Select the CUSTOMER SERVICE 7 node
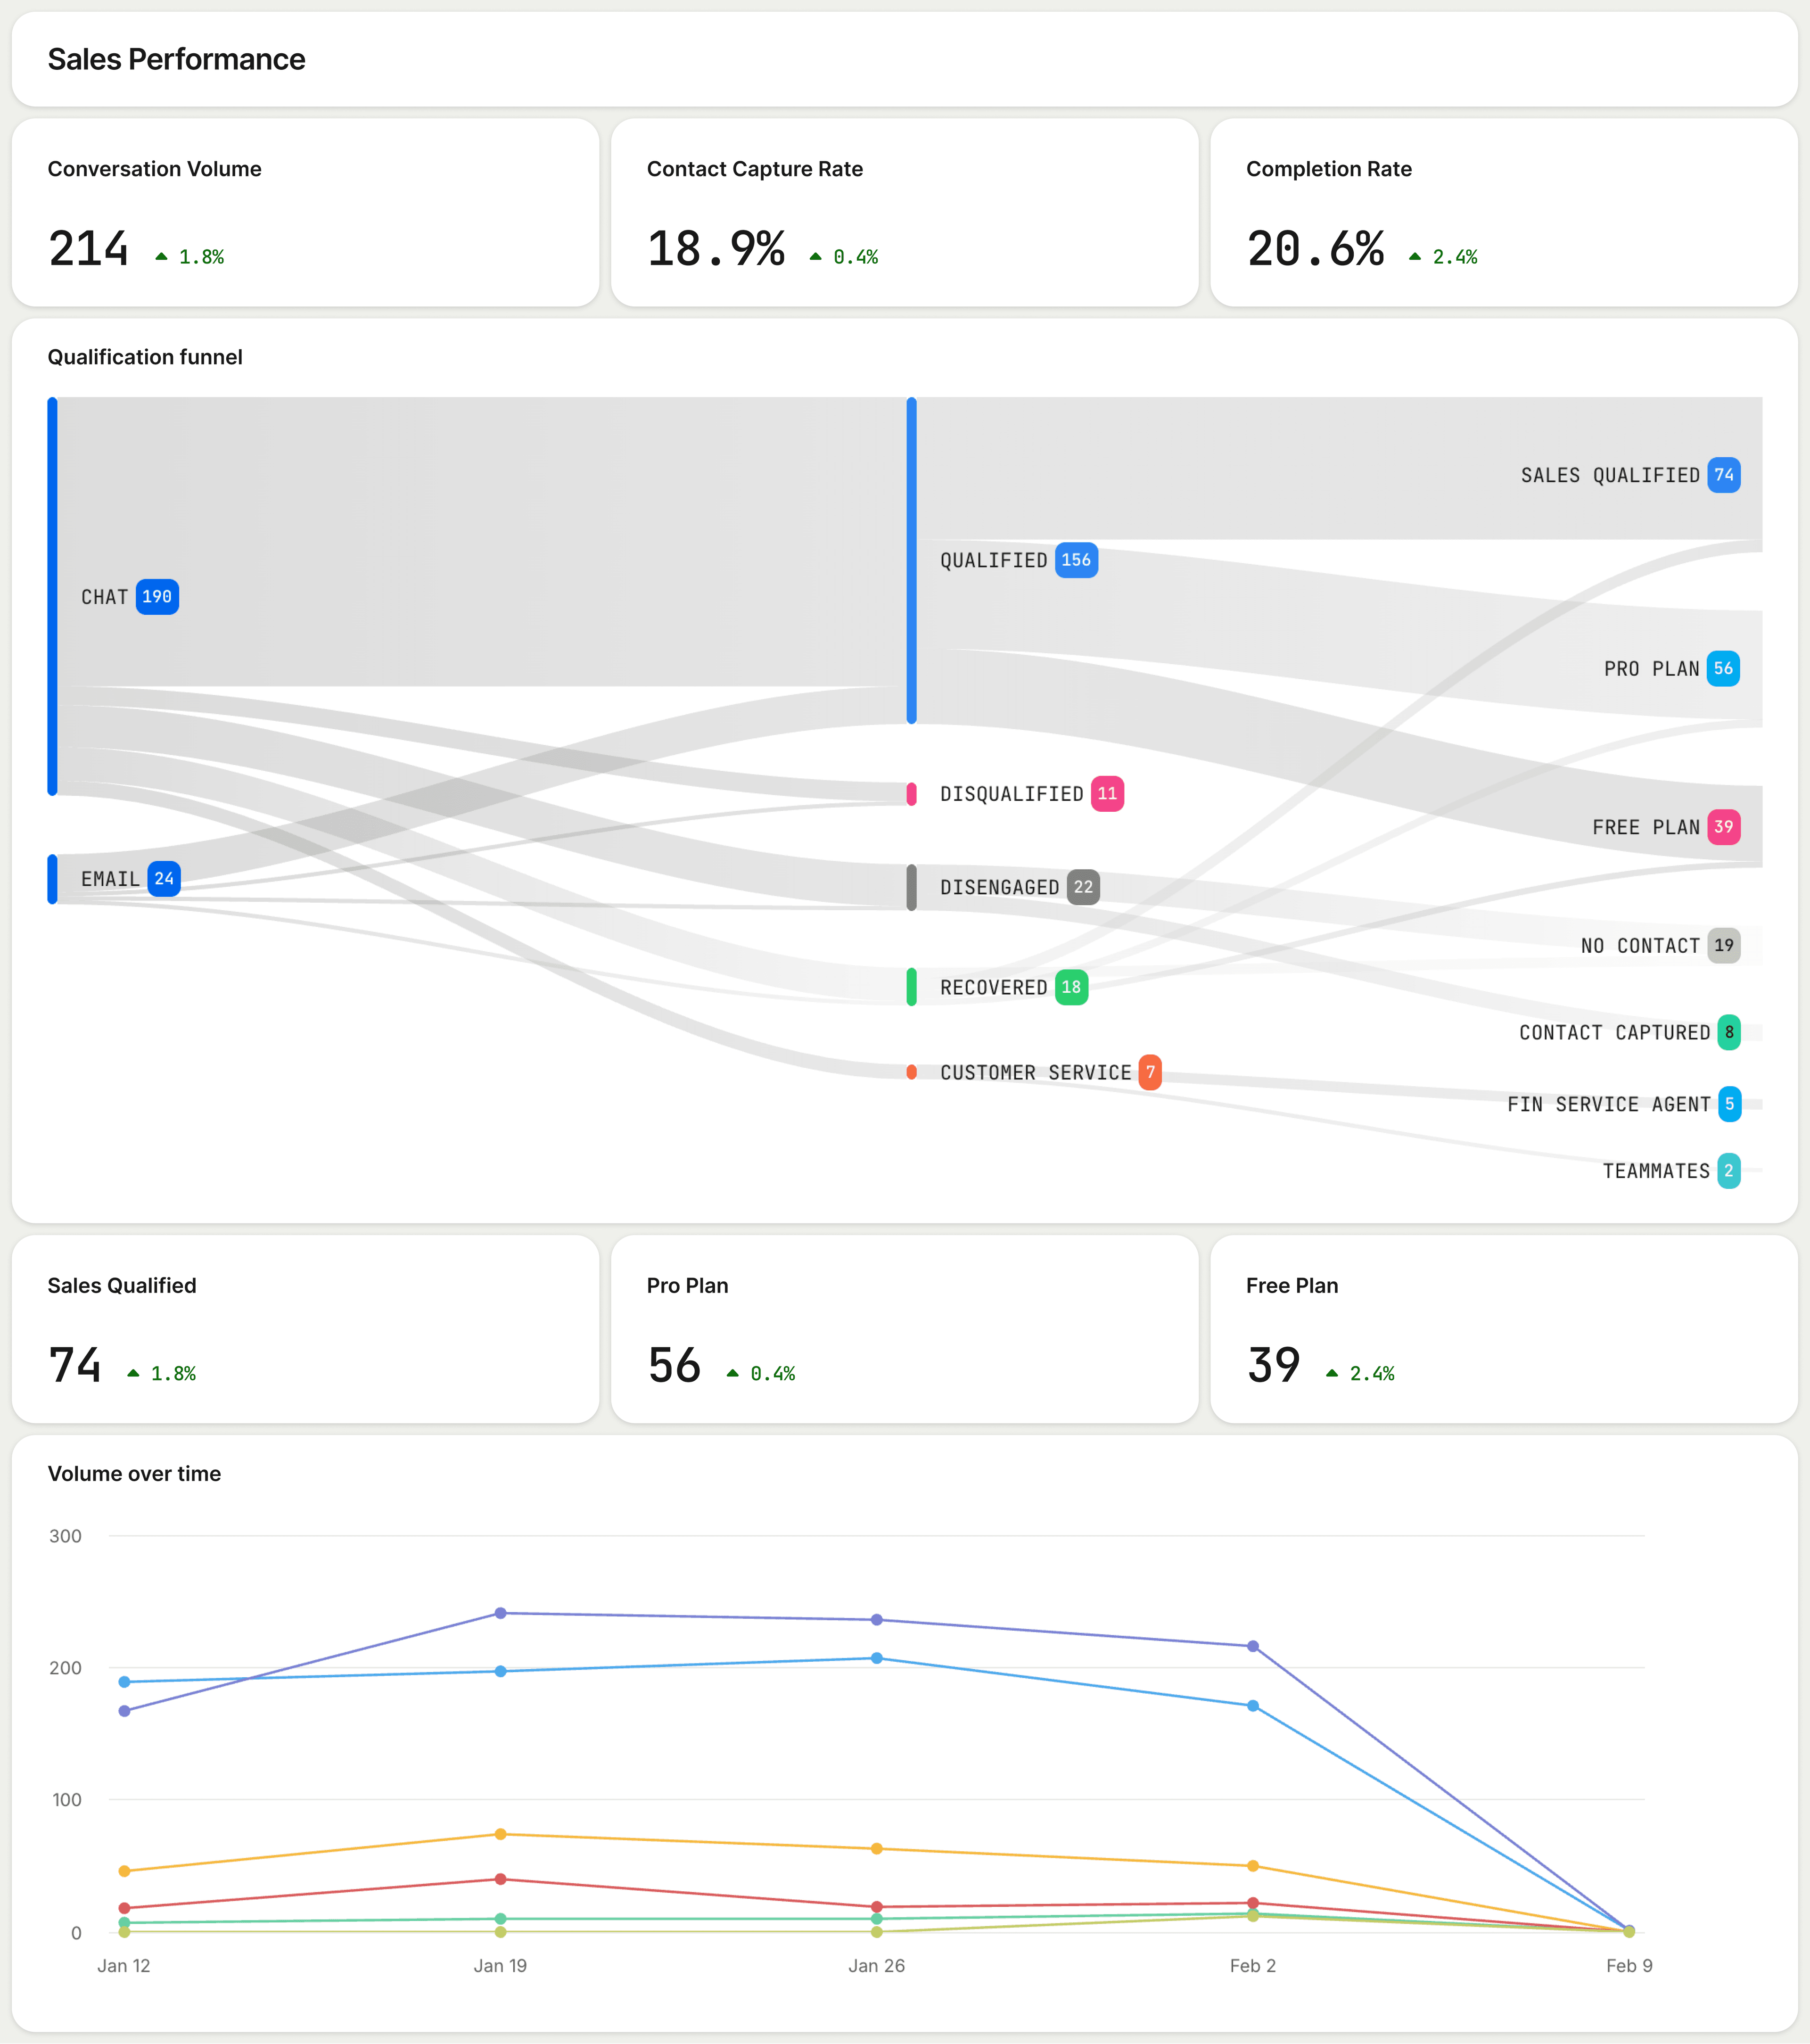The image size is (1810, 2044). point(1051,1072)
